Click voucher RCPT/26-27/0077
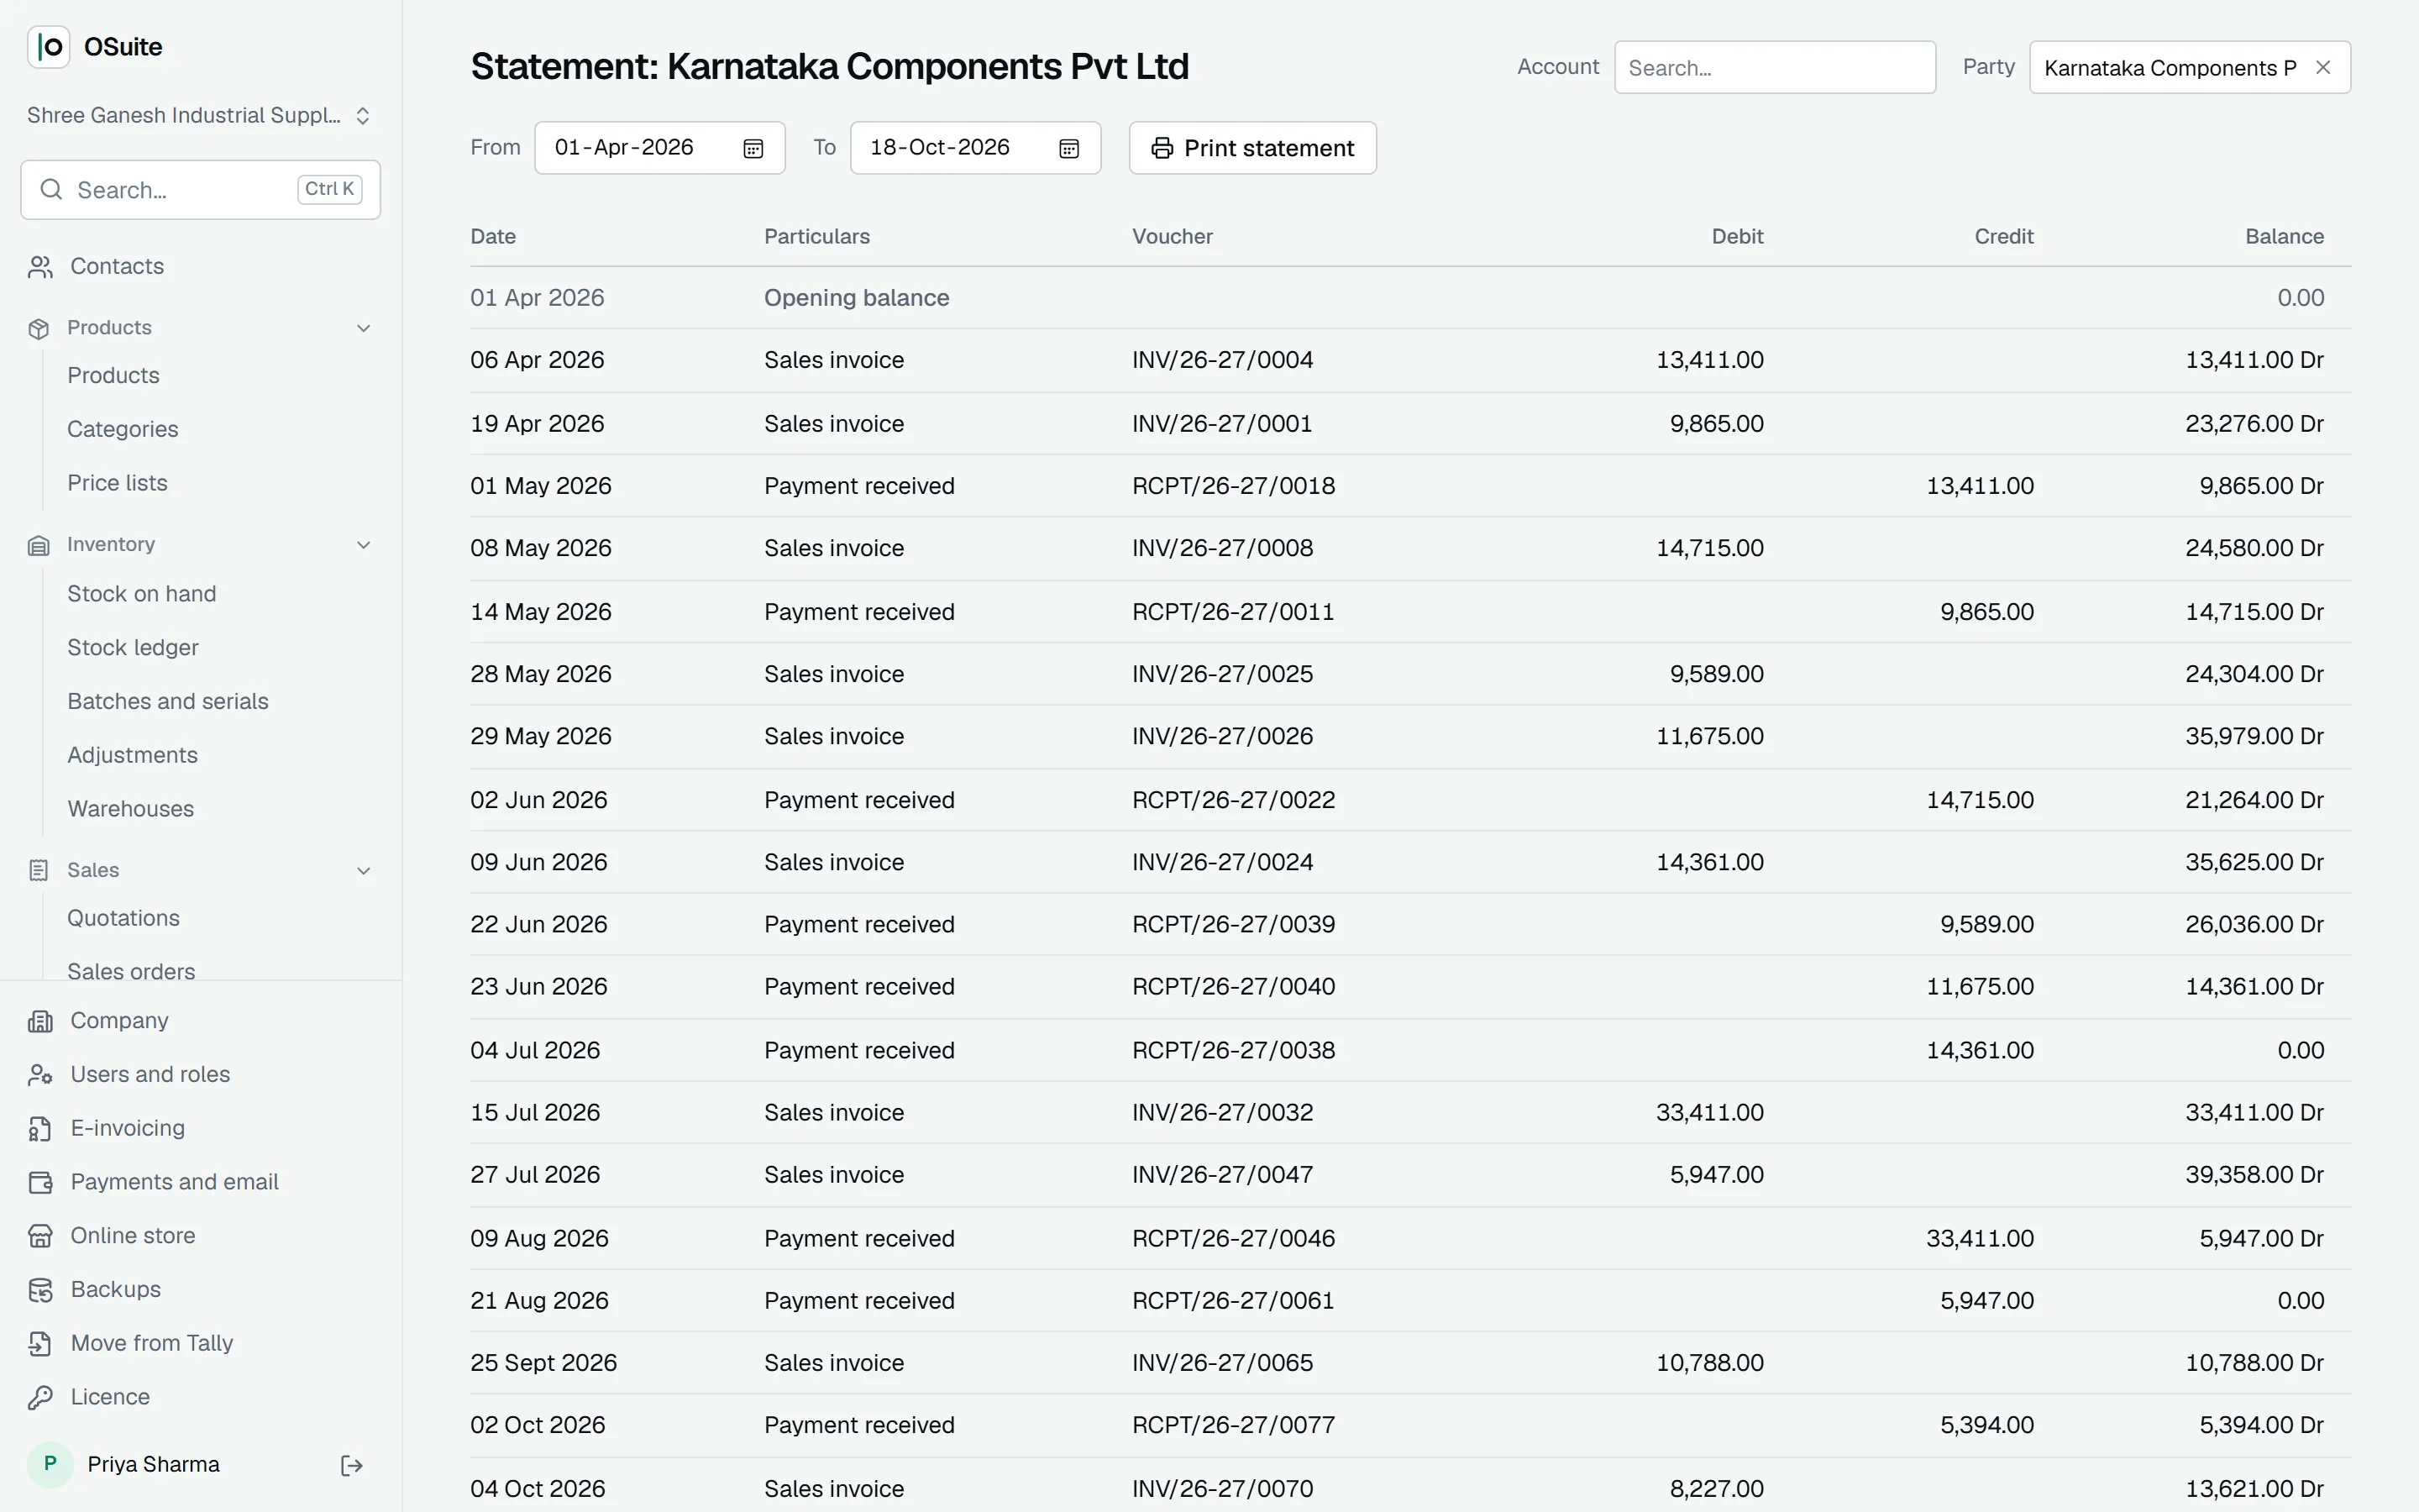The width and height of the screenshot is (2419, 1512). pyautogui.click(x=1234, y=1426)
